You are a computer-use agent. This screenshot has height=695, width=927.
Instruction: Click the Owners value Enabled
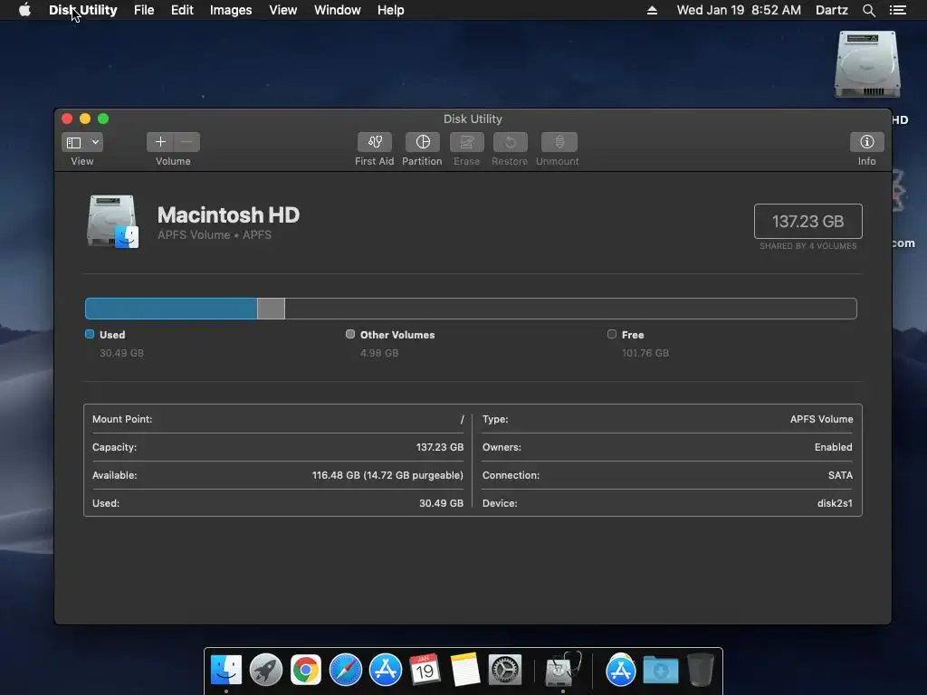(833, 447)
